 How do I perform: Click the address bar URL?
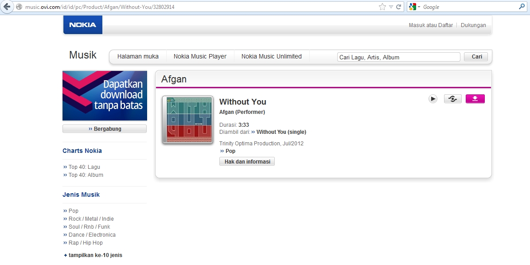click(x=100, y=7)
